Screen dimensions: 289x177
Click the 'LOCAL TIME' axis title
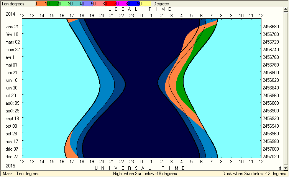(x=140, y=9)
